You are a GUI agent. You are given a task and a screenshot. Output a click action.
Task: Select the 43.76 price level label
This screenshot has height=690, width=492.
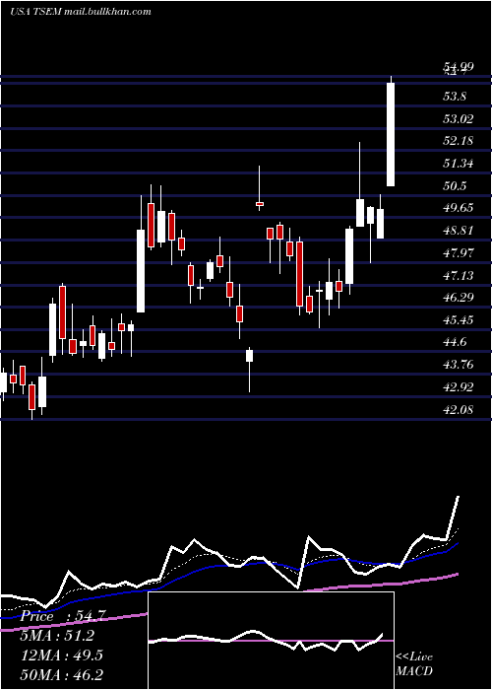coord(459,365)
